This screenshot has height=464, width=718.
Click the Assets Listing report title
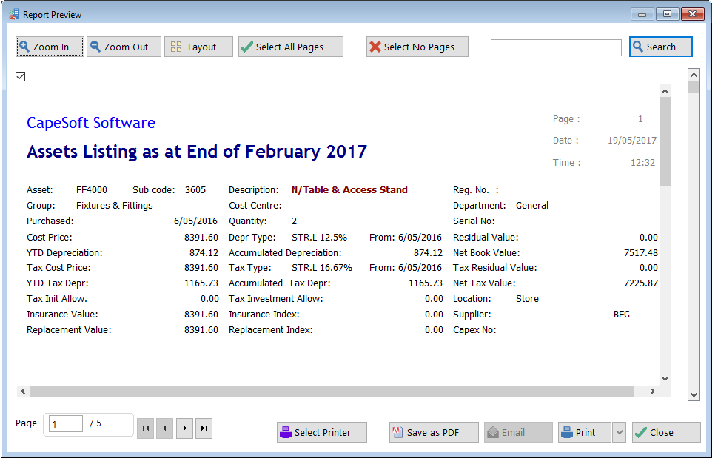click(x=197, y=152)
